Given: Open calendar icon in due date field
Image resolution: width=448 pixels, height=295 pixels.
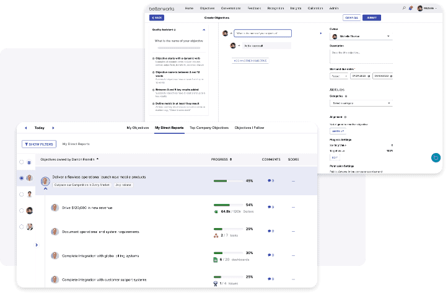Looking at the screenshot, I should (391, 76).
